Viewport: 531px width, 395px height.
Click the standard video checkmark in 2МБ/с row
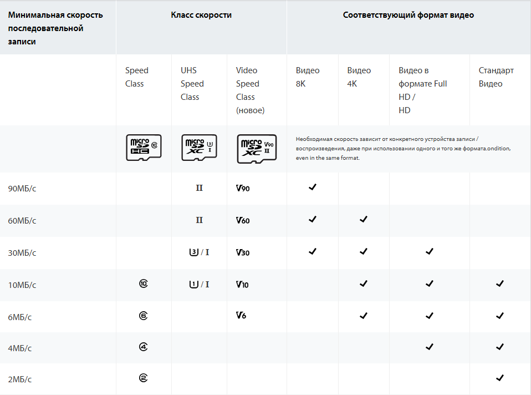(x=499, y=378)
